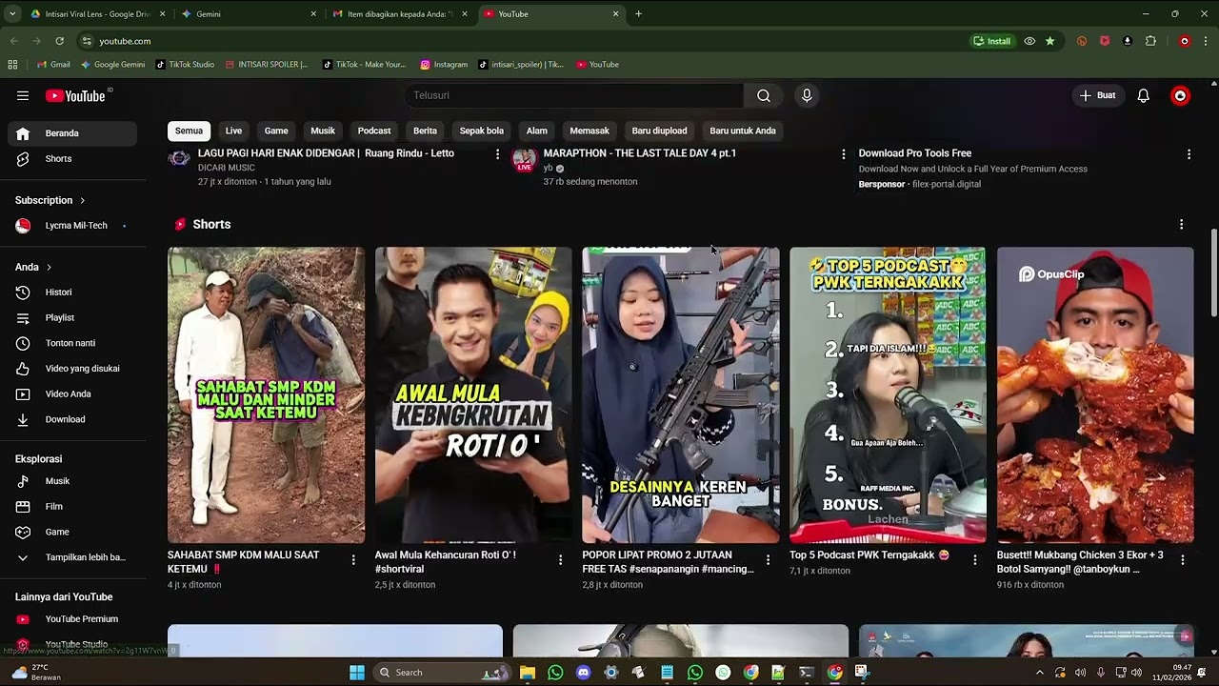Open Chrome apps grid in bookmarks bar
1219x686 pixels.
click(x=12, y=65)
